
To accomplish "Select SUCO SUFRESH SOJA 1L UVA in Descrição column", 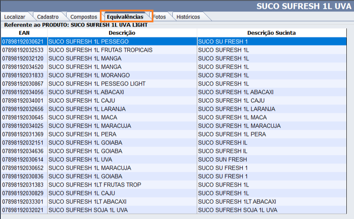I will click(x=88, y=210).
